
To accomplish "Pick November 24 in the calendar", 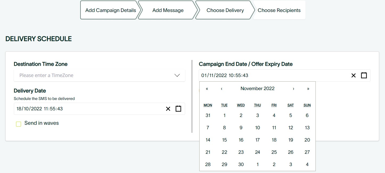I will (x=258, y=152).
